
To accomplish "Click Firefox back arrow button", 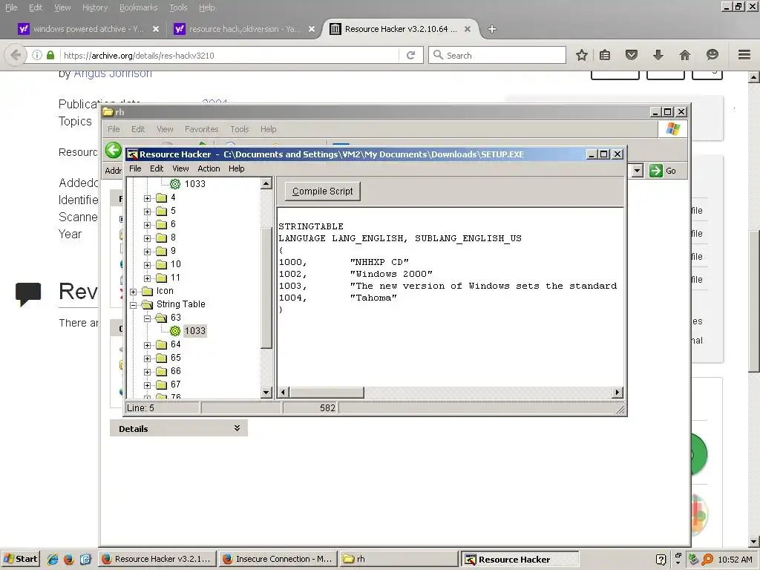I will tap(16, 55).
